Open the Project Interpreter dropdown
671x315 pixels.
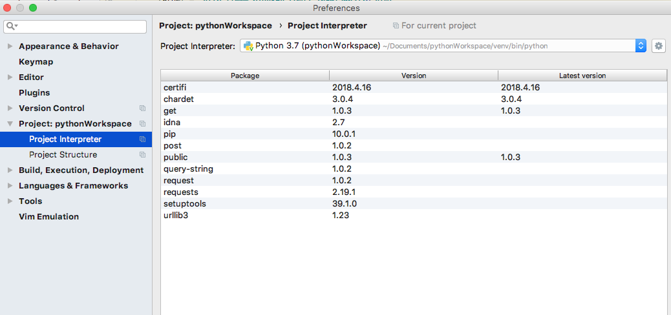(x=641, y=46)
